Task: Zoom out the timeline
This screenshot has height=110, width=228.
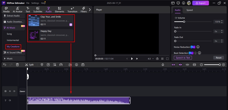Action: 201,65
